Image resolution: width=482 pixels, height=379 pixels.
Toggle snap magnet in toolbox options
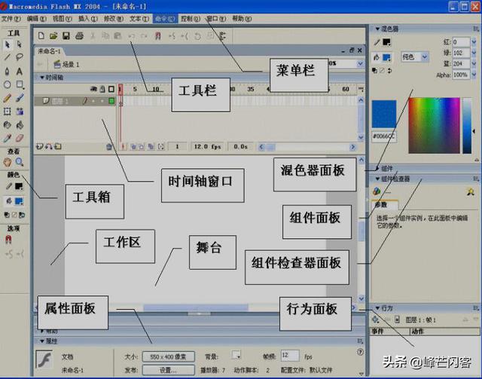[x=8, y=240]
